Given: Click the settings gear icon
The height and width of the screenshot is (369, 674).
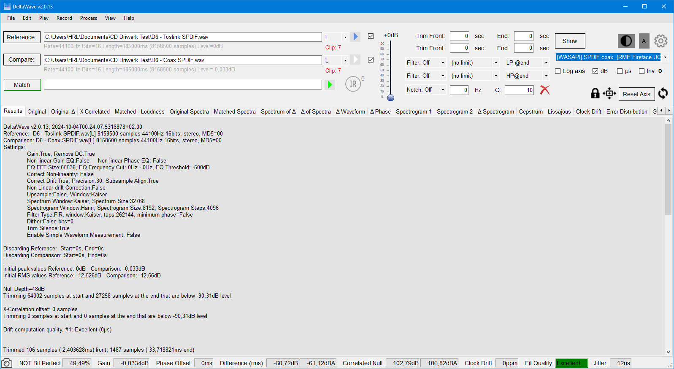Looking at the screenshot, I should pyautogui.click(x=660, y=41).
